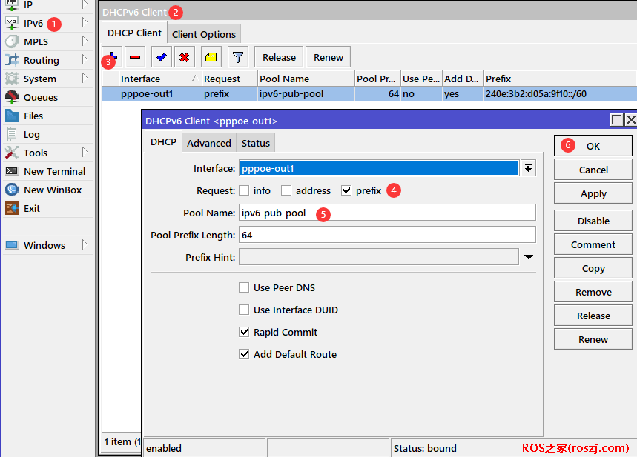Uncheck the prefix request checkbox
This screenshot has width=637, height=457.
[x=346, y=190]
